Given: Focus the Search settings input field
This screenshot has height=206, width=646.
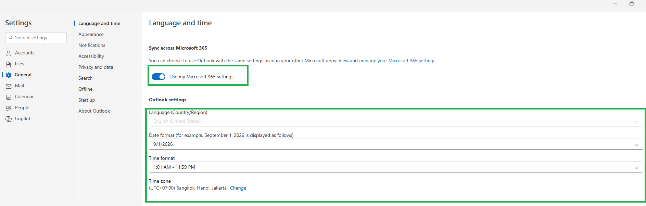Looking at the screenshot, I should coord(36,38).
